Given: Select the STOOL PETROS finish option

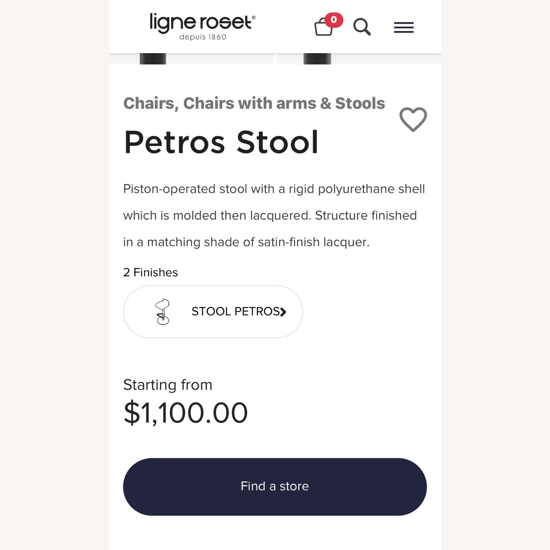Looking at the screenshot, I should [213, 312].
